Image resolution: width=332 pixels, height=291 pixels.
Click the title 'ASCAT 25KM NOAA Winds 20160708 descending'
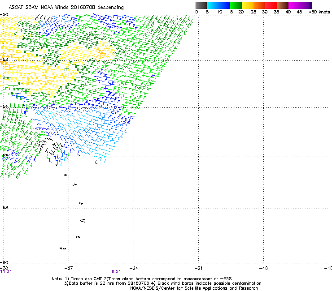(66, 7)
